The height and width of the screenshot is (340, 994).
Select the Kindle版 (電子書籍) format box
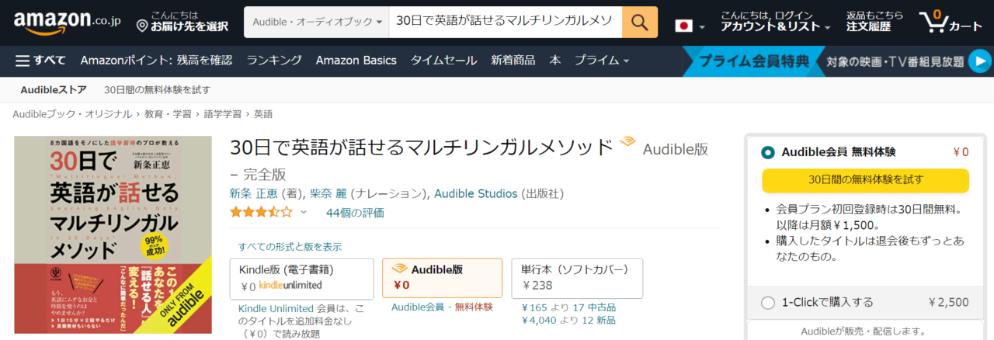click(x=301, y=278)
